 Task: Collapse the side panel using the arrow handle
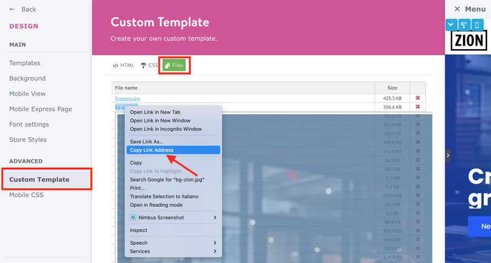[448, 155]
